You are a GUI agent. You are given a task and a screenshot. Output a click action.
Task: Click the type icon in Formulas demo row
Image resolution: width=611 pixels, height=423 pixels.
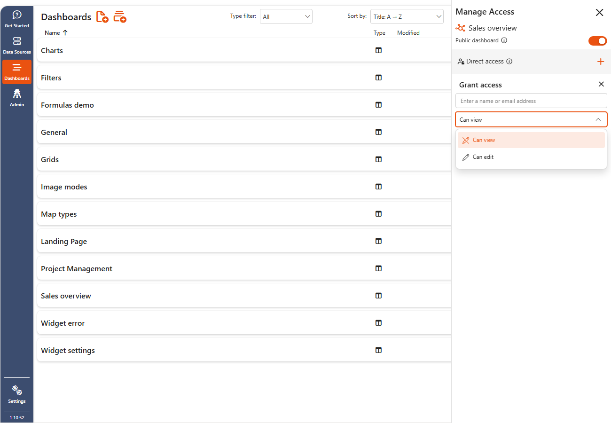coord(378,105)
